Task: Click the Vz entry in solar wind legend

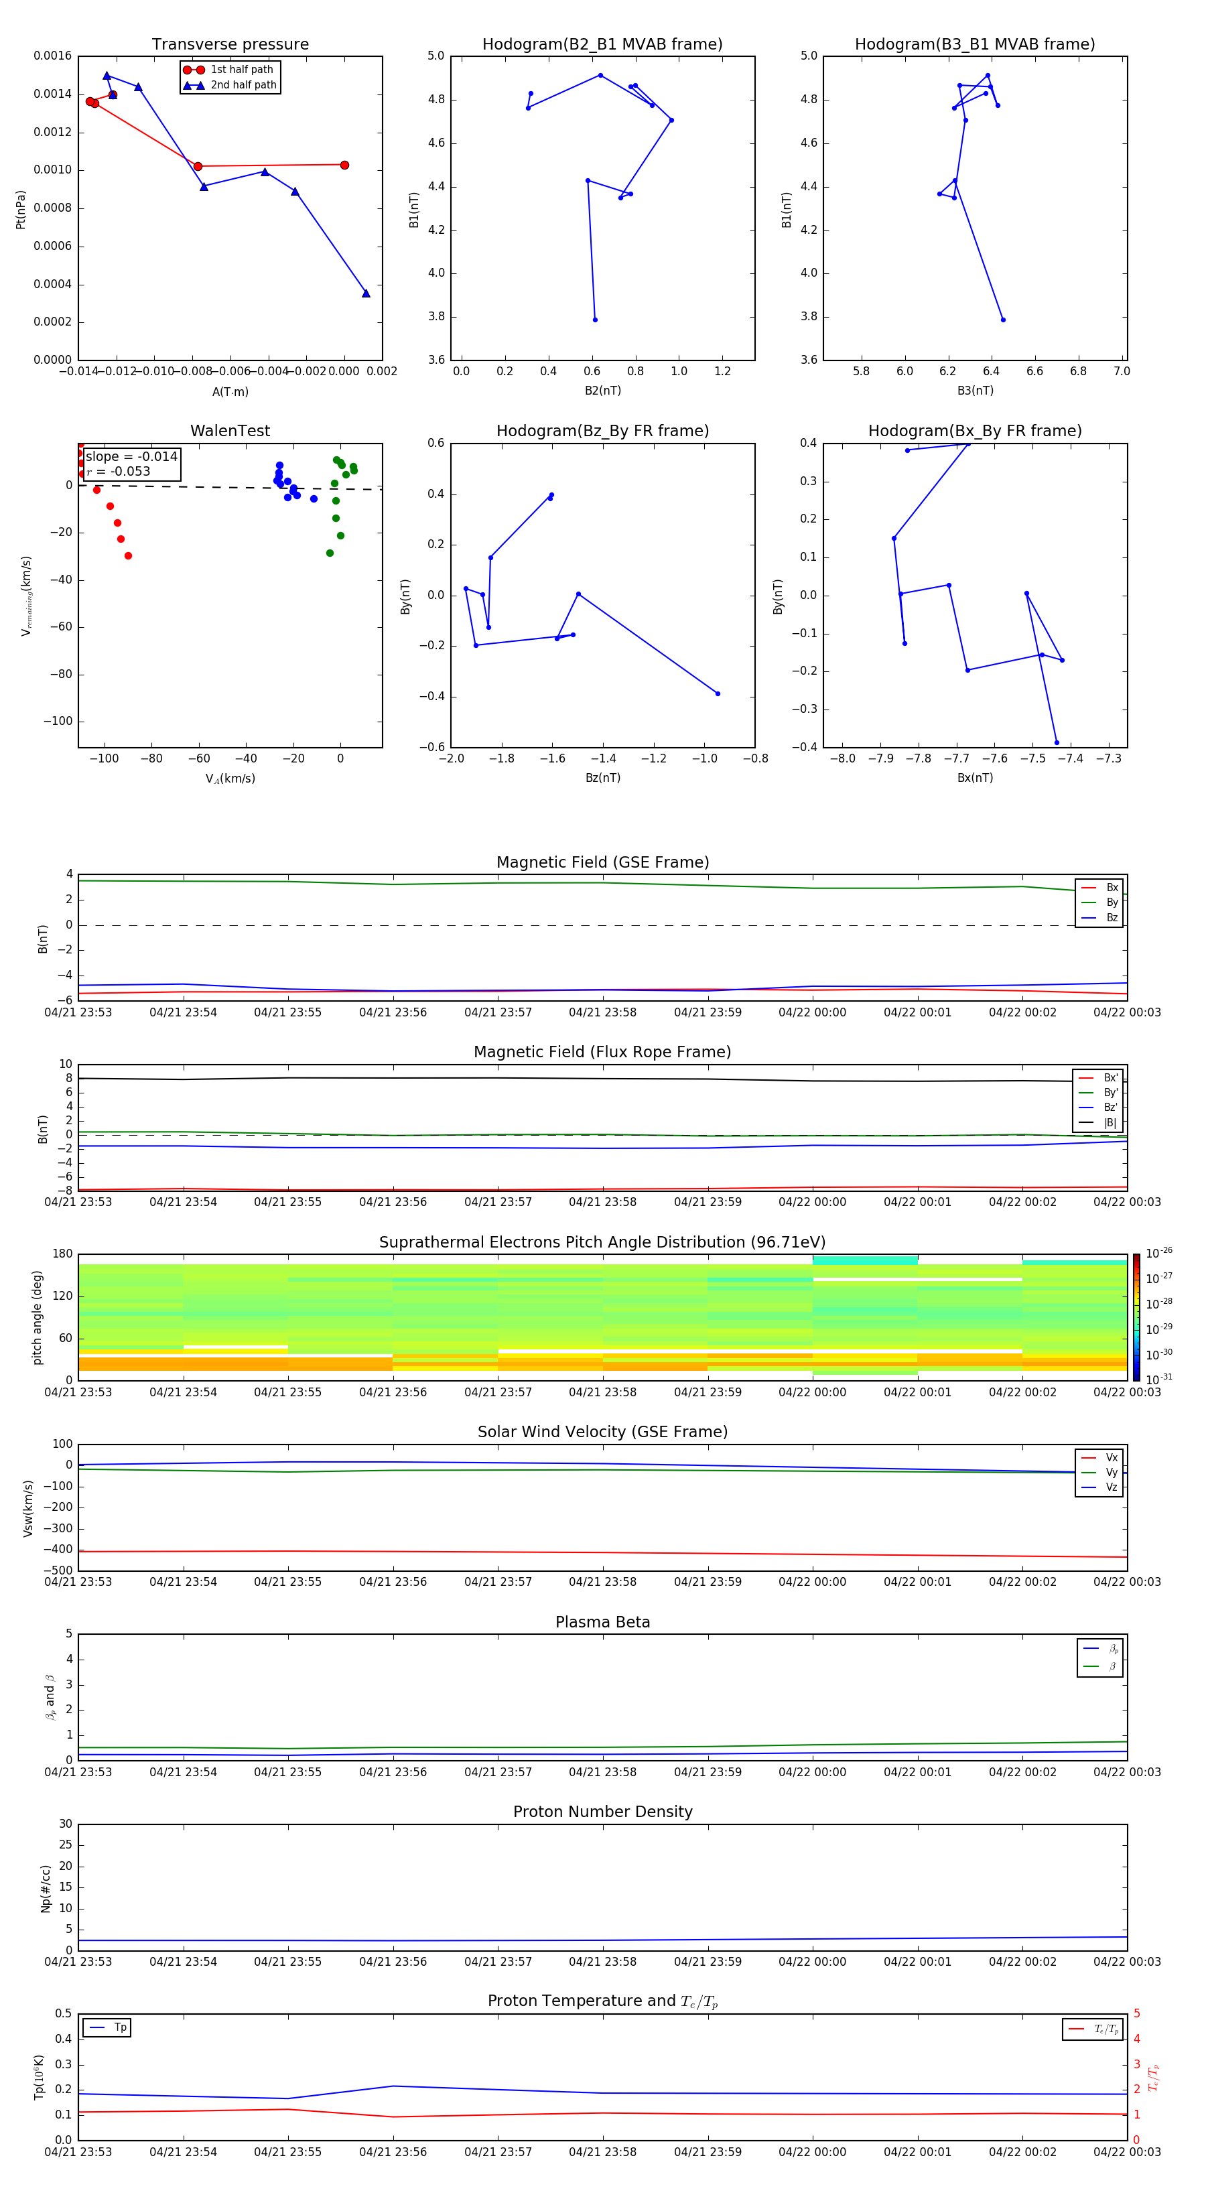Action: (x=1099, y=1487)
